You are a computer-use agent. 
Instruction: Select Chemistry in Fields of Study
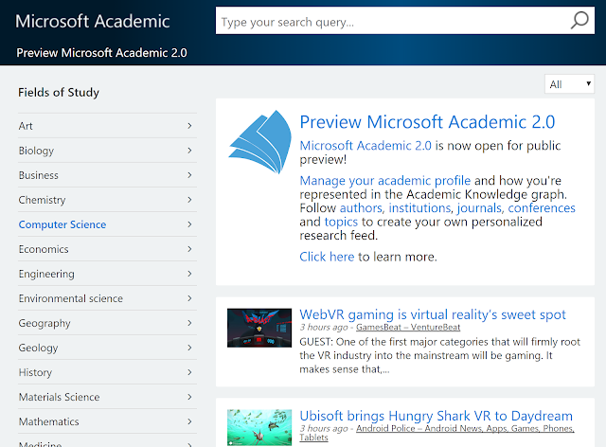42,201
